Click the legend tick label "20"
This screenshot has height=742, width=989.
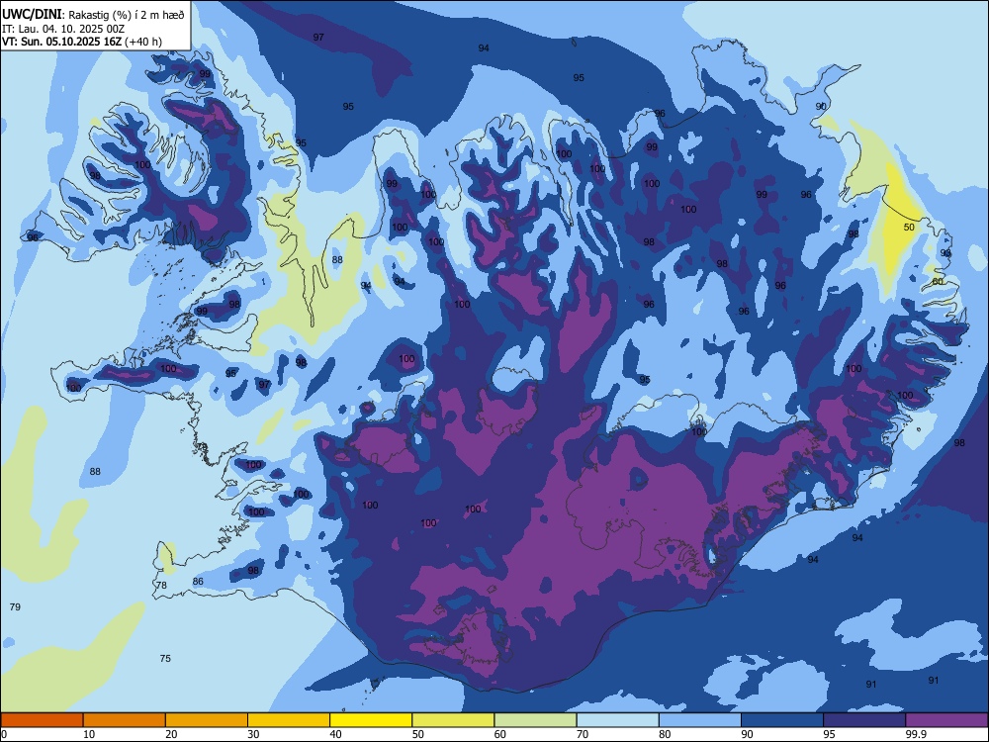coord(171,734)
